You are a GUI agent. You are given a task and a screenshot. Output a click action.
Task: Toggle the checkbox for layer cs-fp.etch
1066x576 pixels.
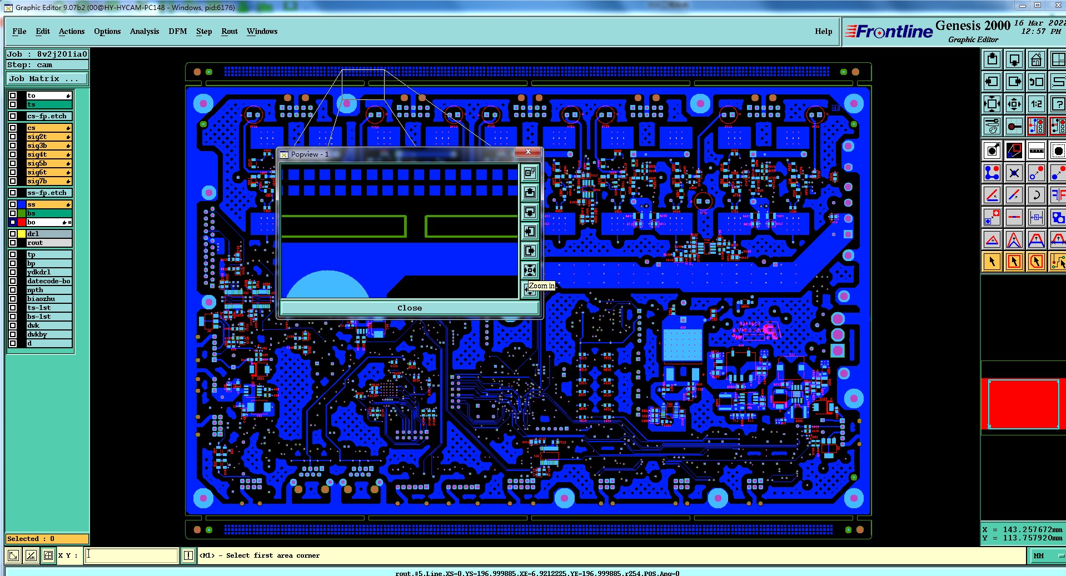13,116
